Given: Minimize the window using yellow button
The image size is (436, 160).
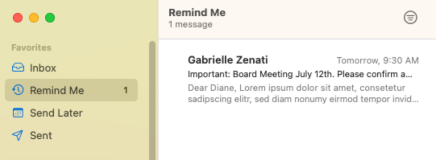Looking at the screenshot, I should point(34,18).
